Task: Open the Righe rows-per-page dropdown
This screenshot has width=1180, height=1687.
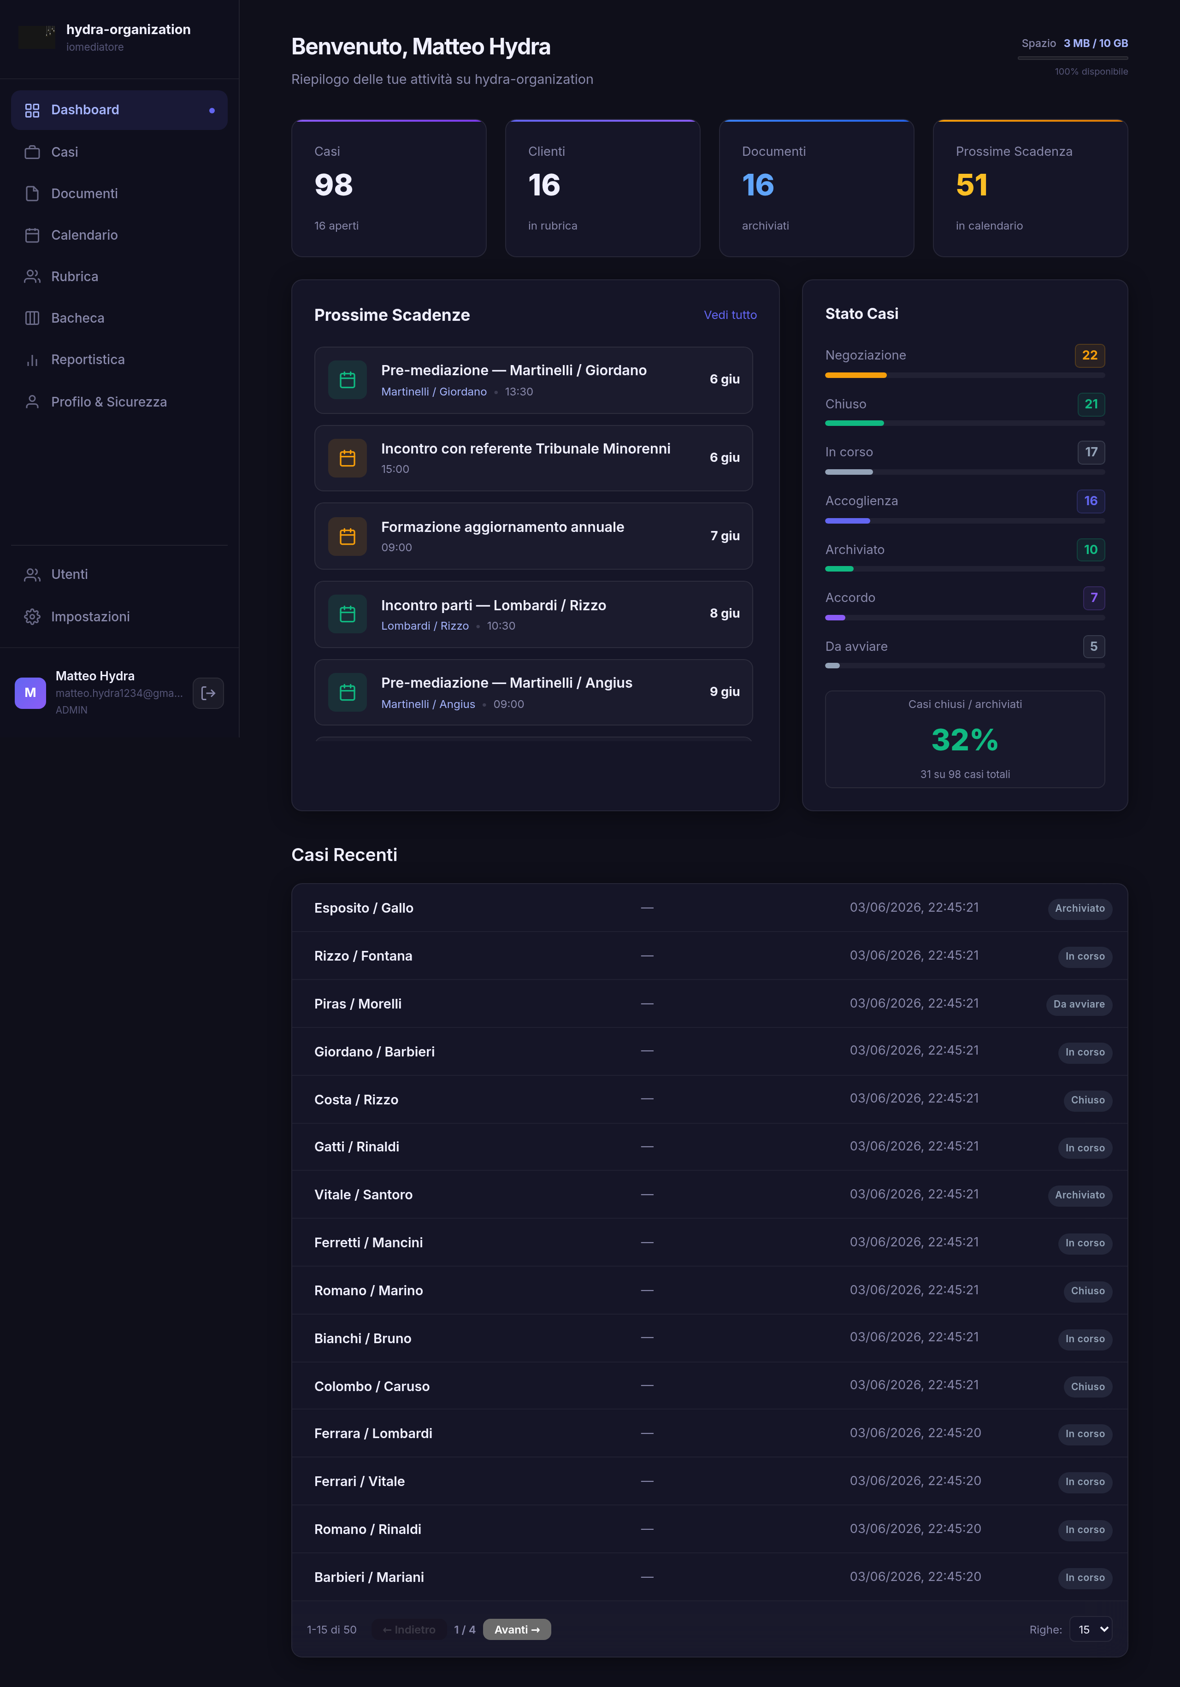Action: point(1091,1629)
